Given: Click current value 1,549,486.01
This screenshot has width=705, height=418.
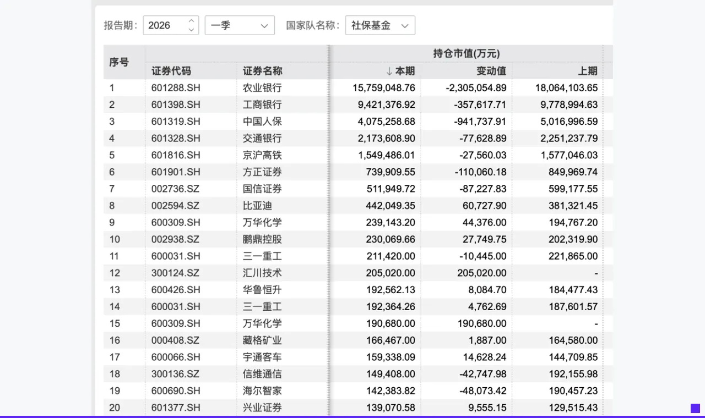Looking at the screenshot, I should pyautogui.click(x=387, y=155).
